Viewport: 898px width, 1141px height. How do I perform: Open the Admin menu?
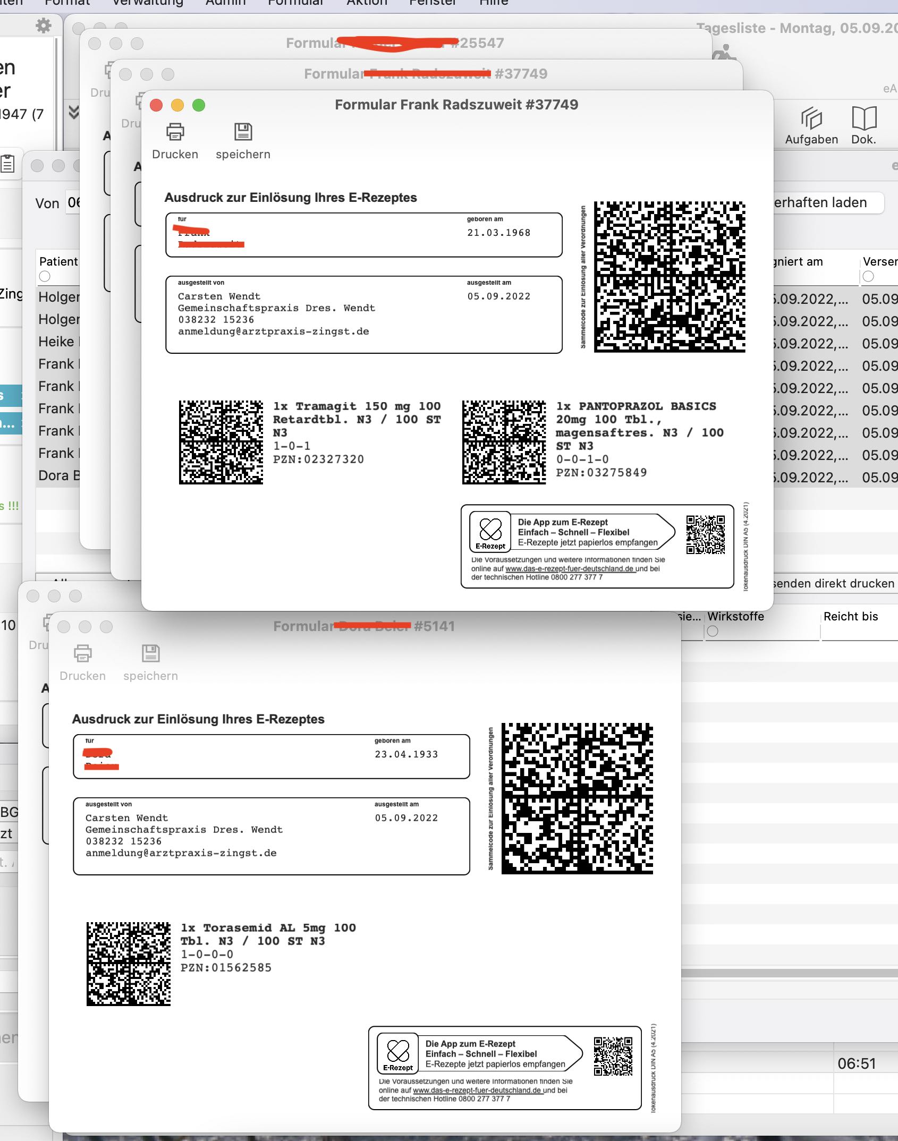[226, 3]
